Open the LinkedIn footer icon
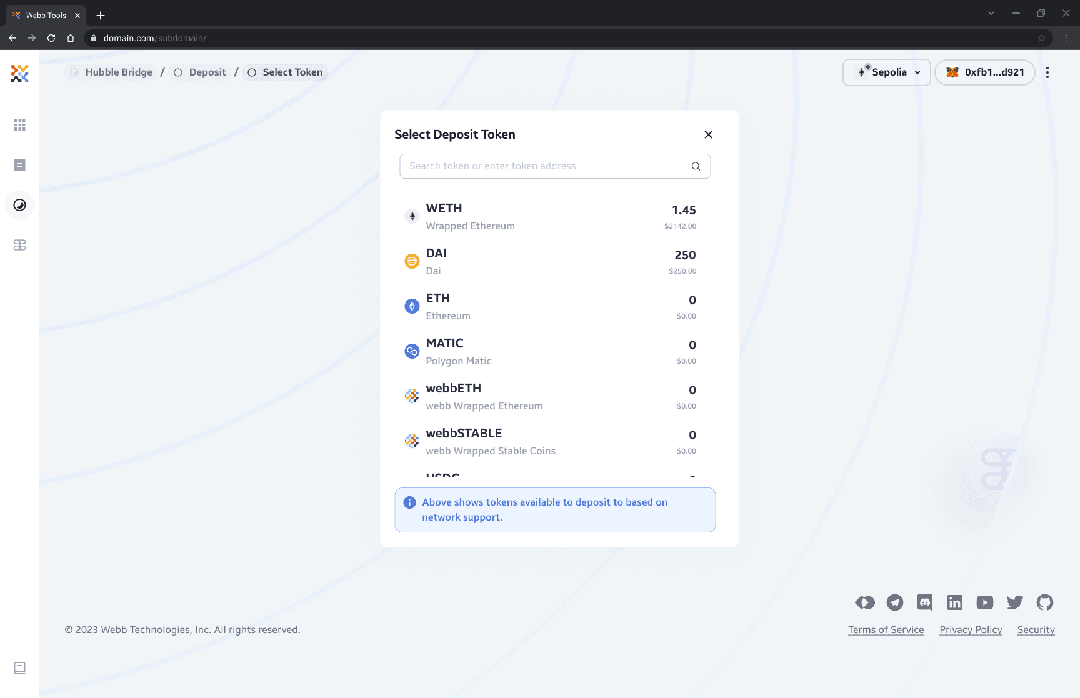The height and width of the screenshot is (698, 1080). [x=955, y=602]
